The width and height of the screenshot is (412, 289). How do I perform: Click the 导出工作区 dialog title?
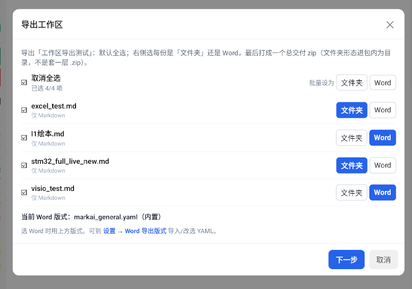[x=42, y=25]
